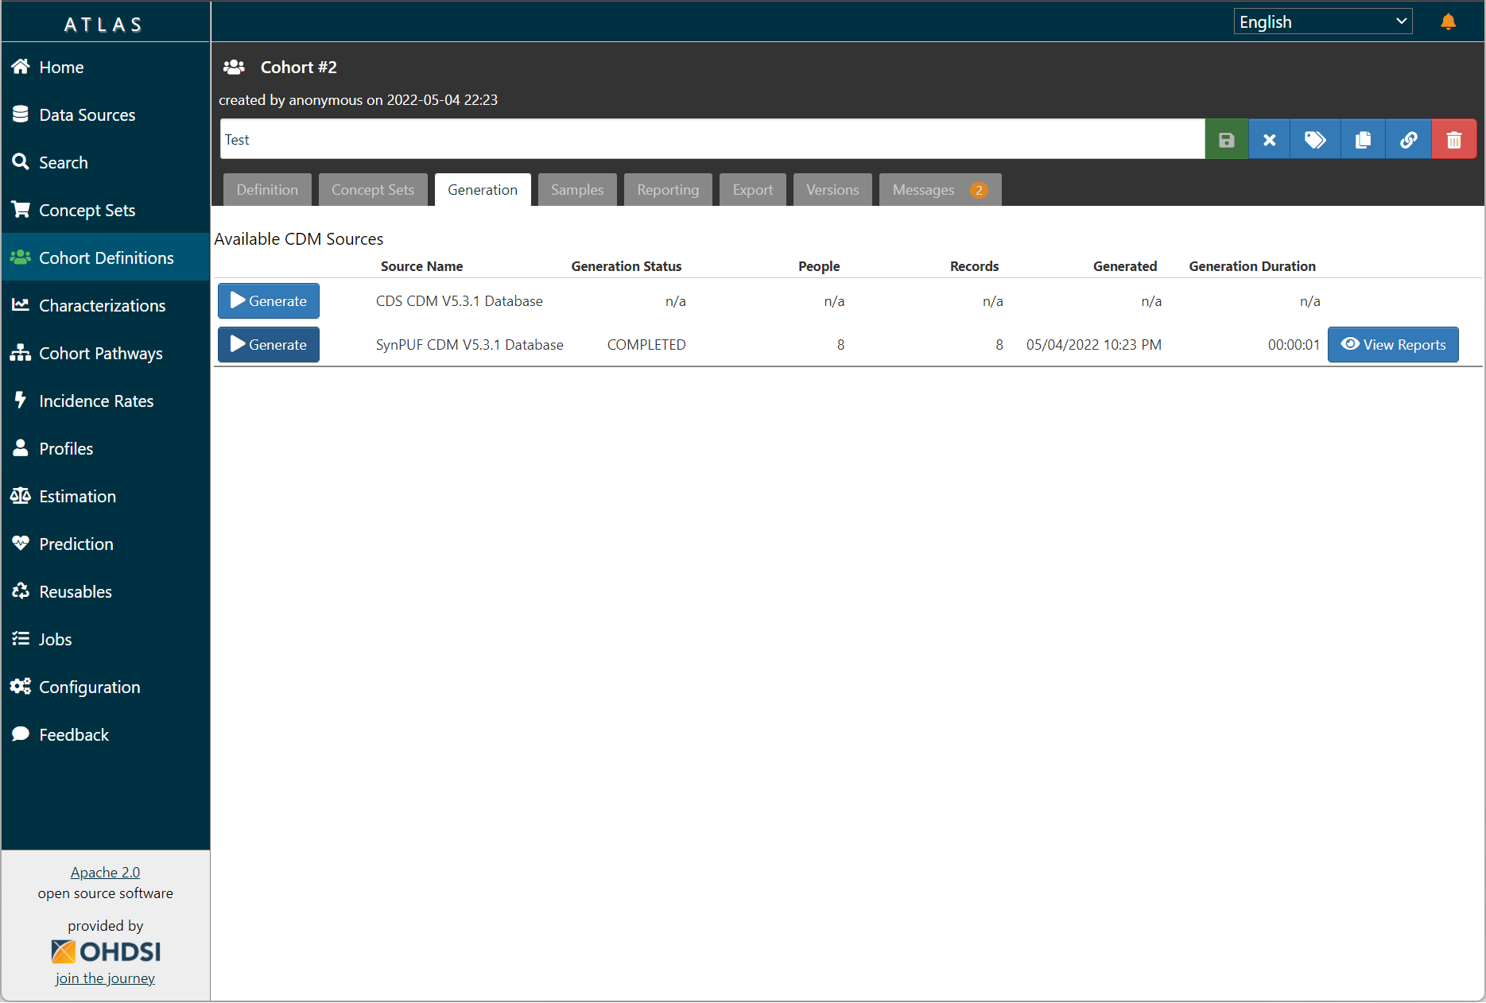1486x1003 pixels.
Task: Go to Home in sidebar
Action: pyautogui.click(x=105, y=67)
